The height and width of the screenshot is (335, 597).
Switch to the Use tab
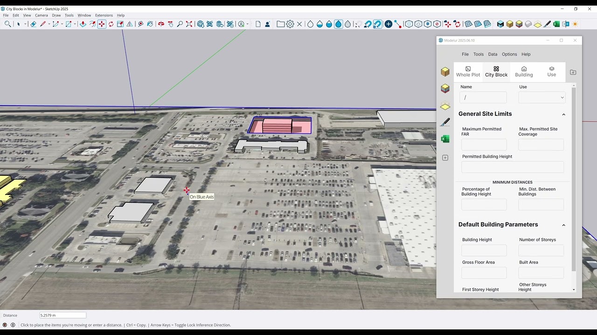(x=552, y=72)
